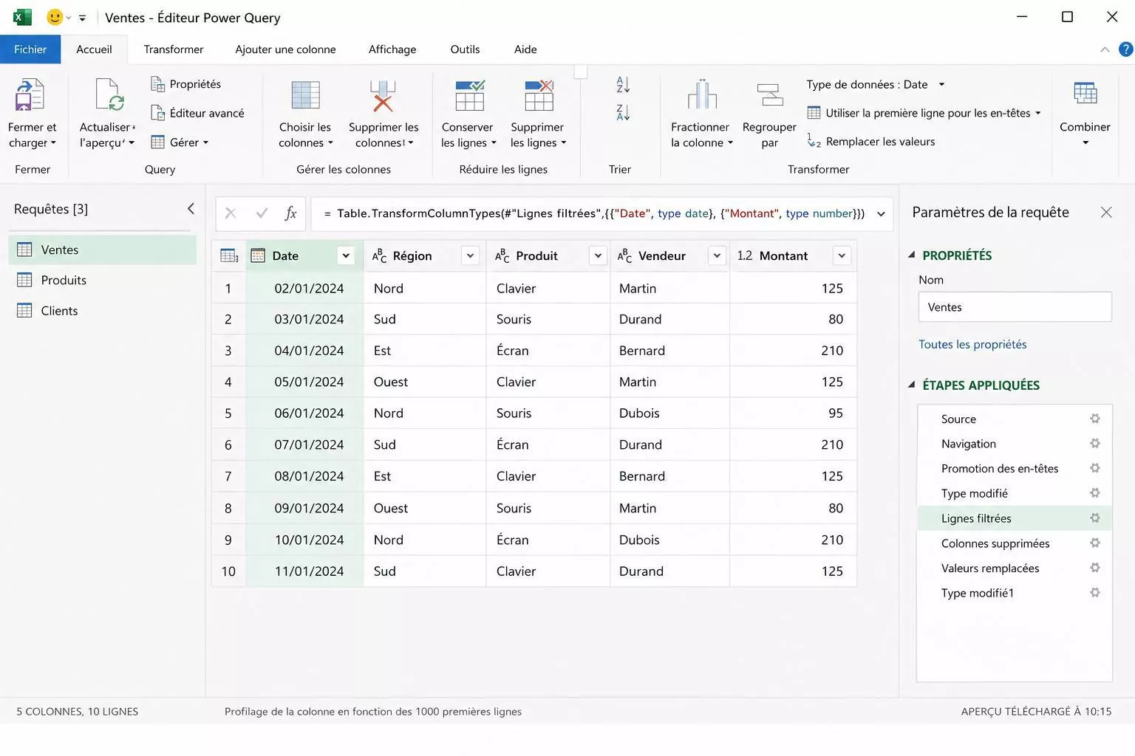Click the Nom input field
Image resolution: width=1135 pixels, height=756 pixels.
click(1015, 307)
